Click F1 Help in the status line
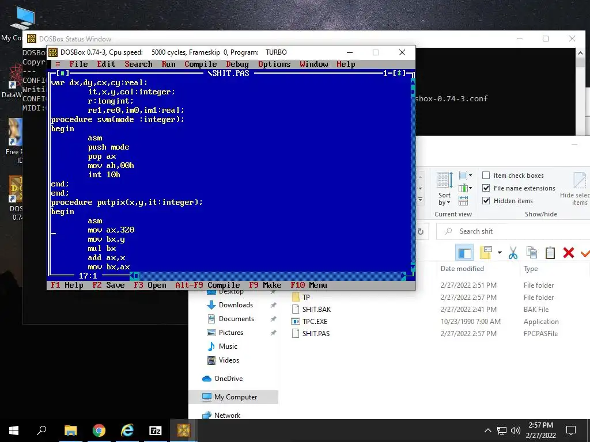This screenshot has width=590, height=442. [x=67, y=285]
